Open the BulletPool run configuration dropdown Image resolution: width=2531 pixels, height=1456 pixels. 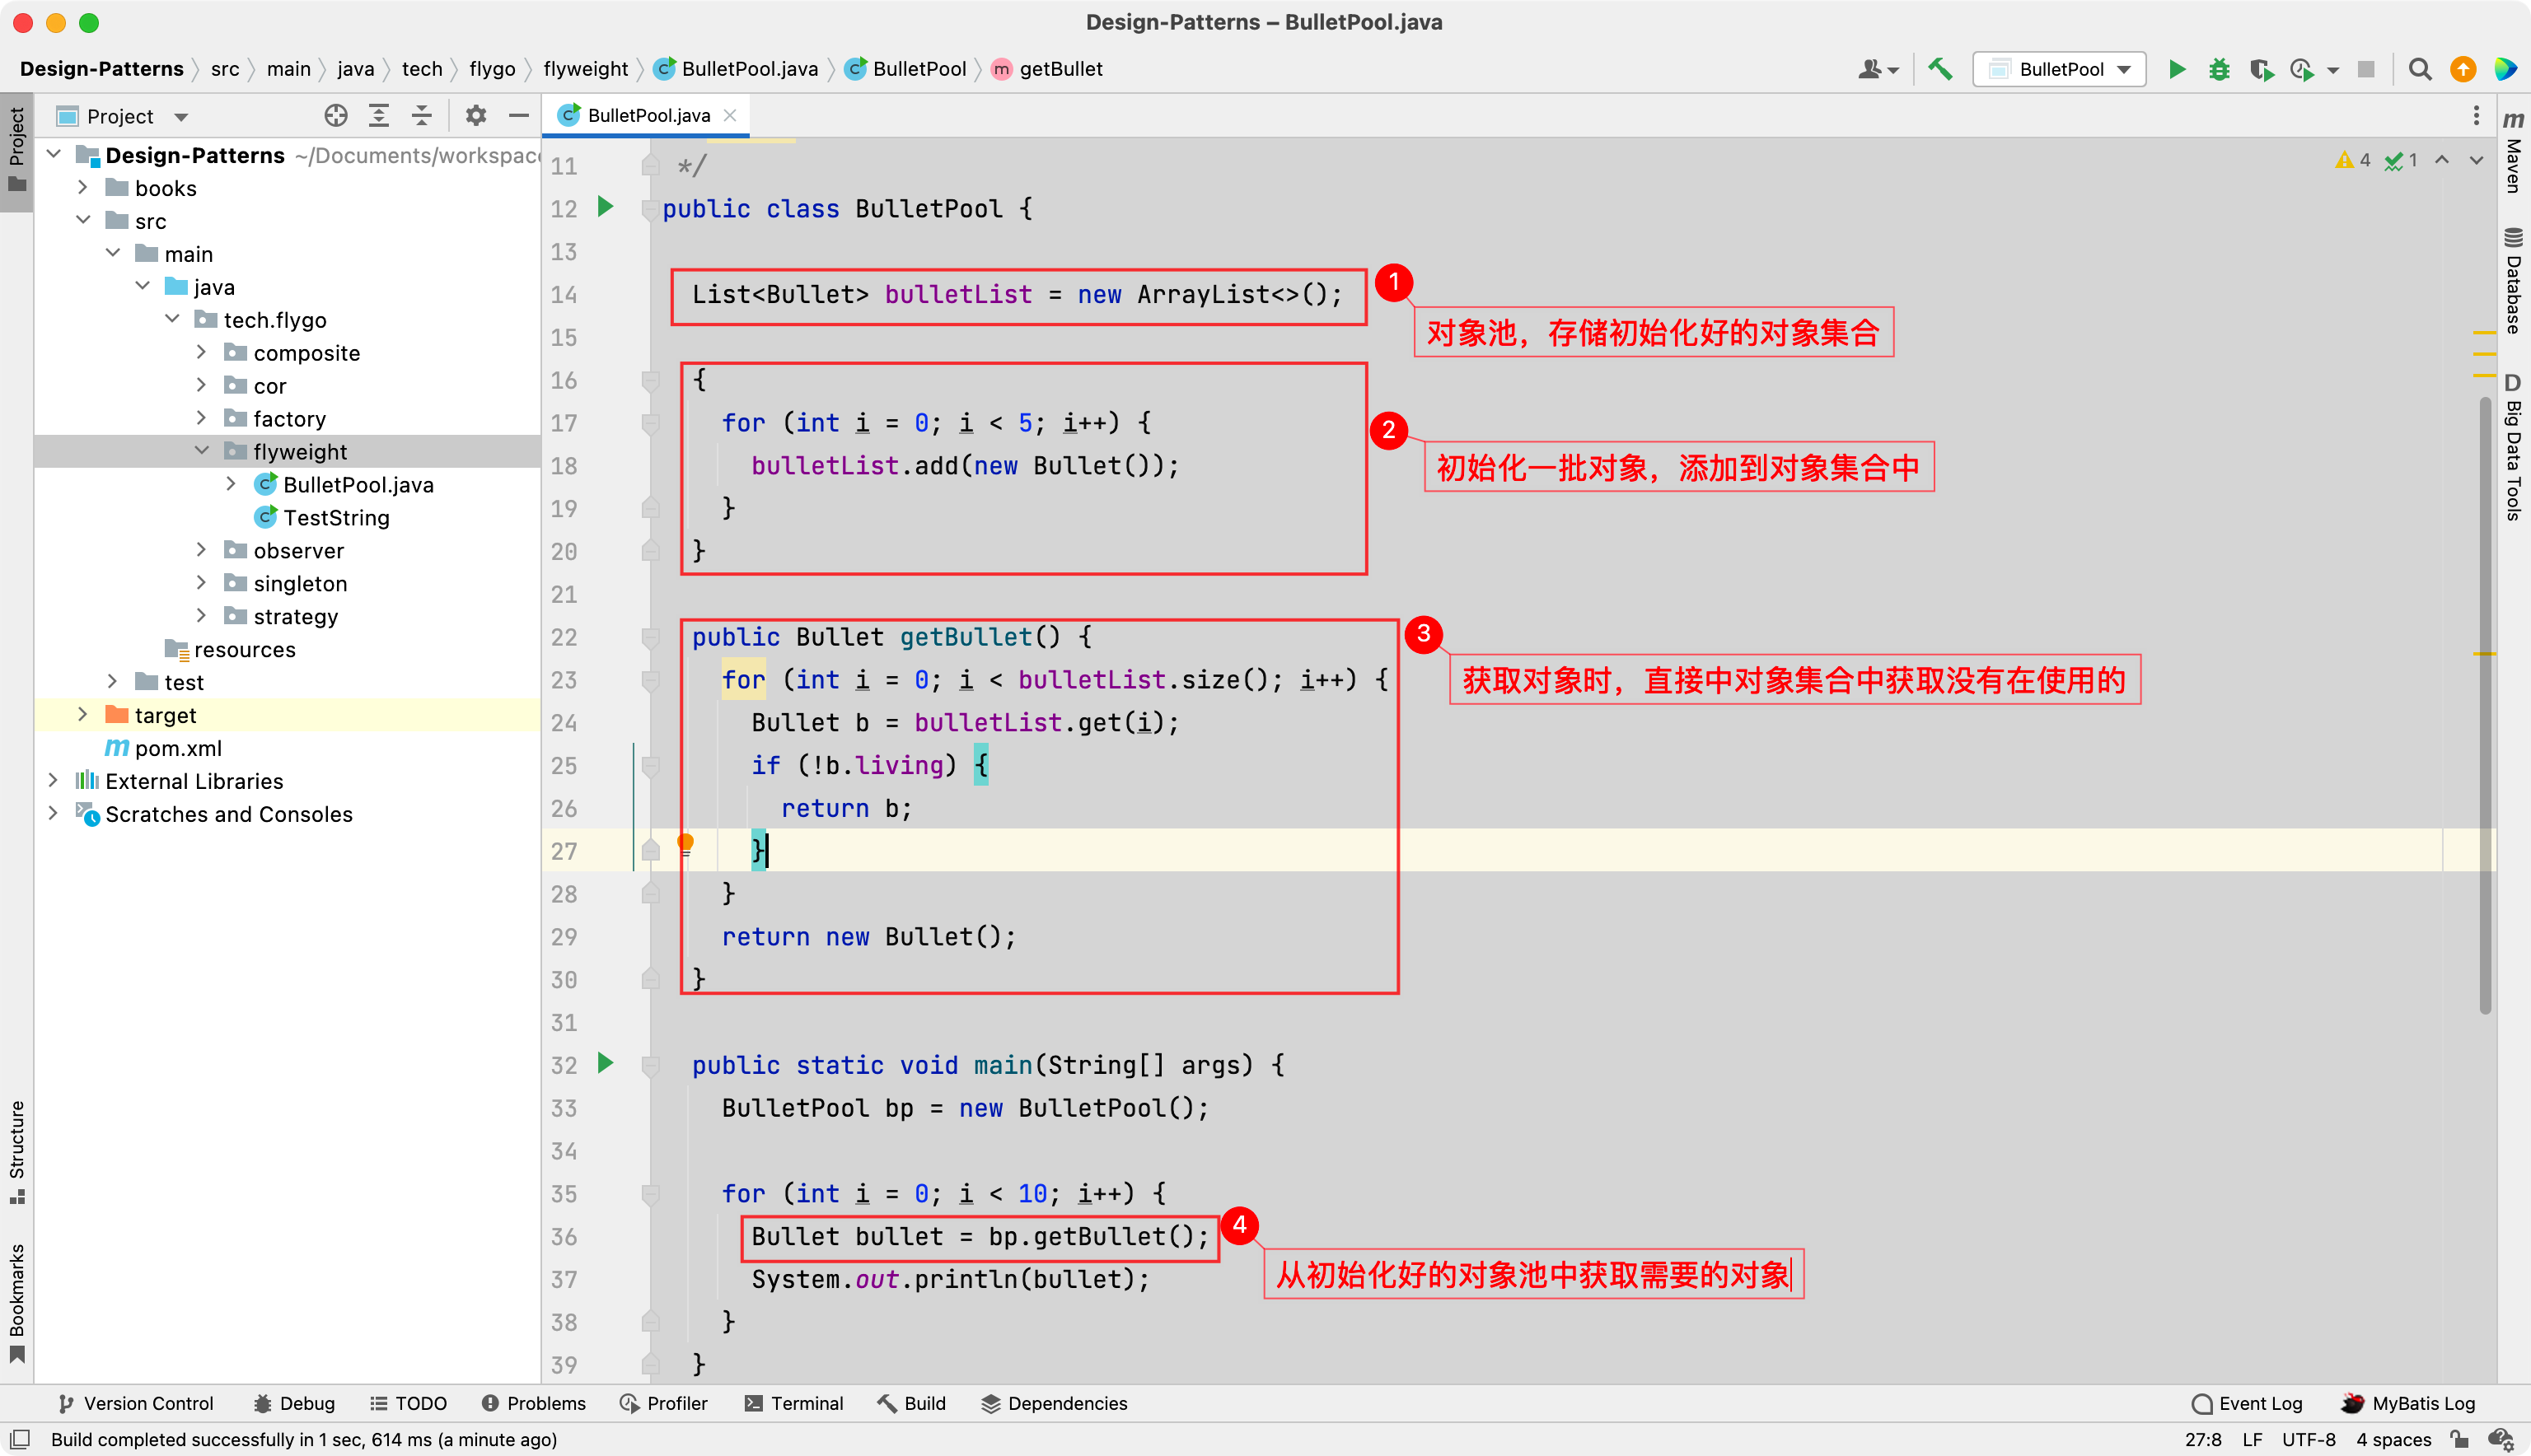click(2060, 69)
